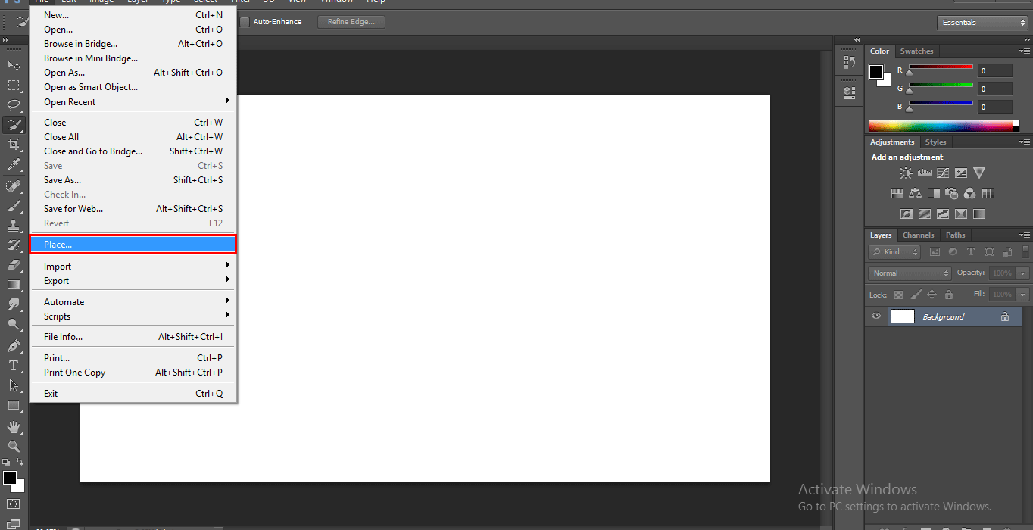Choose Save As... from the File menu
Image resolution: width=1033 pixels, height=530 pixels.
click(x=62, y=180)
